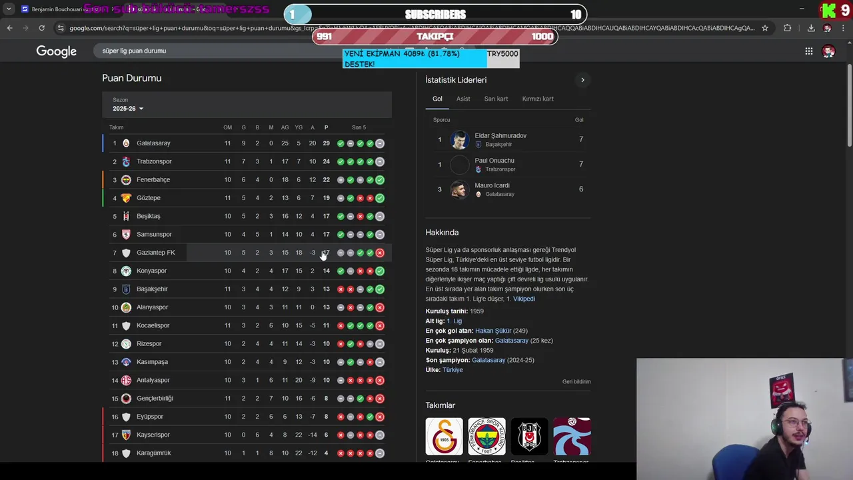
Task: Open Fenerbahçe logo thumbnail under Takımlar
Action: 486,437
